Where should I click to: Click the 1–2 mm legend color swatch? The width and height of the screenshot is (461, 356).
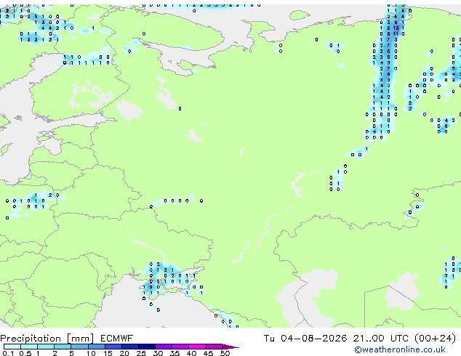(x=46, y=347)
